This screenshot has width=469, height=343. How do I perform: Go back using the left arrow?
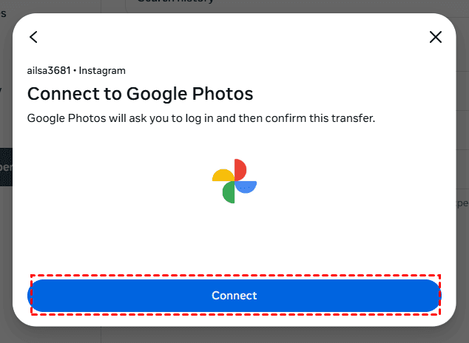[x=33, y=37]
